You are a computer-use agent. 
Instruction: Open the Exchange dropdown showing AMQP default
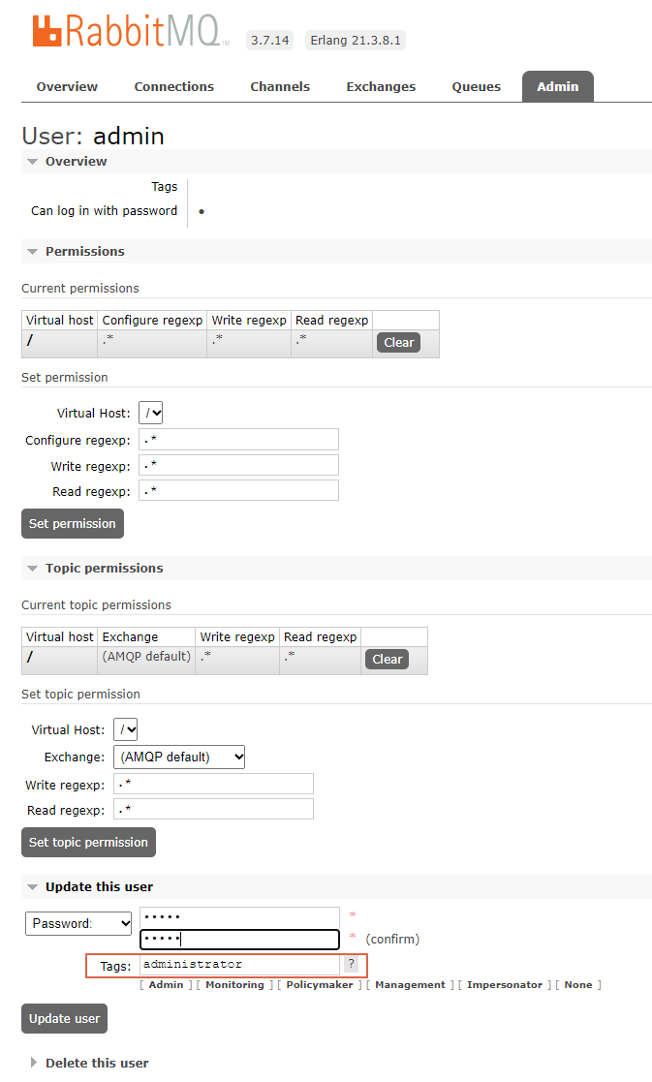coord(178,757)
